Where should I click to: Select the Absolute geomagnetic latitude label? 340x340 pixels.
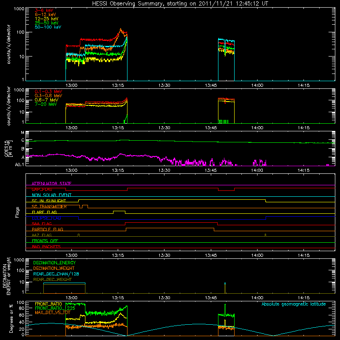[294, 304]
